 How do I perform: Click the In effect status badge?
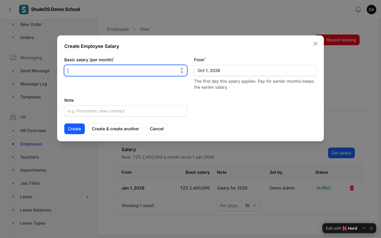[x=324, y=188]
